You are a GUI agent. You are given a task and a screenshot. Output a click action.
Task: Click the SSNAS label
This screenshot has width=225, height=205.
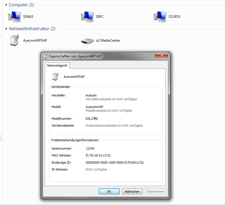point(28,17)
